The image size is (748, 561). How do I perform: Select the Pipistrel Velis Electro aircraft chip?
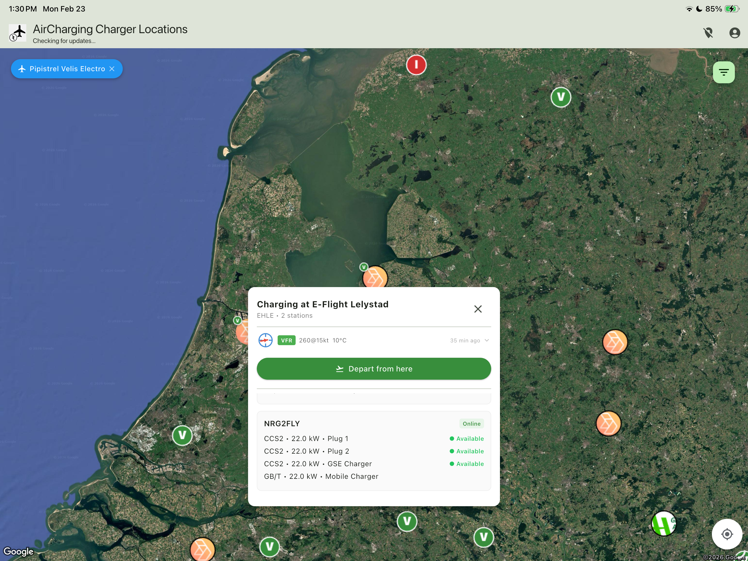tap(67, 69)
